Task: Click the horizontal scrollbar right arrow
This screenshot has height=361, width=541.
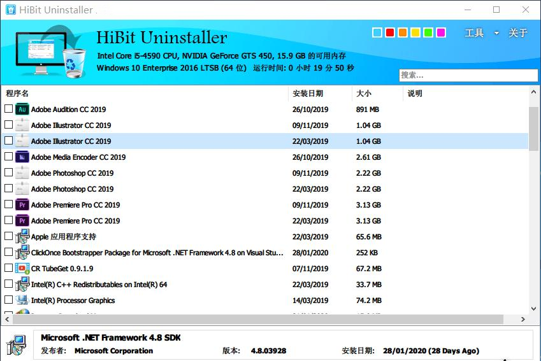Action: click(523, 319)
